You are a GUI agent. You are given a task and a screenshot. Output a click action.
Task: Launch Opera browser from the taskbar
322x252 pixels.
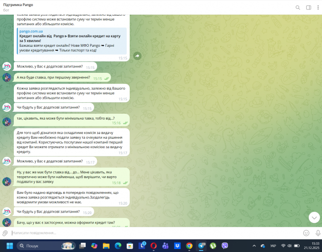click(x=154, y=246)
